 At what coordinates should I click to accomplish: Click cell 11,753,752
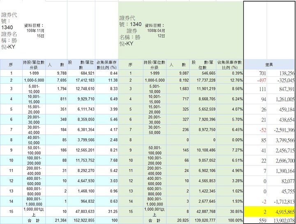pyautogui.click(x=81, y=160)
